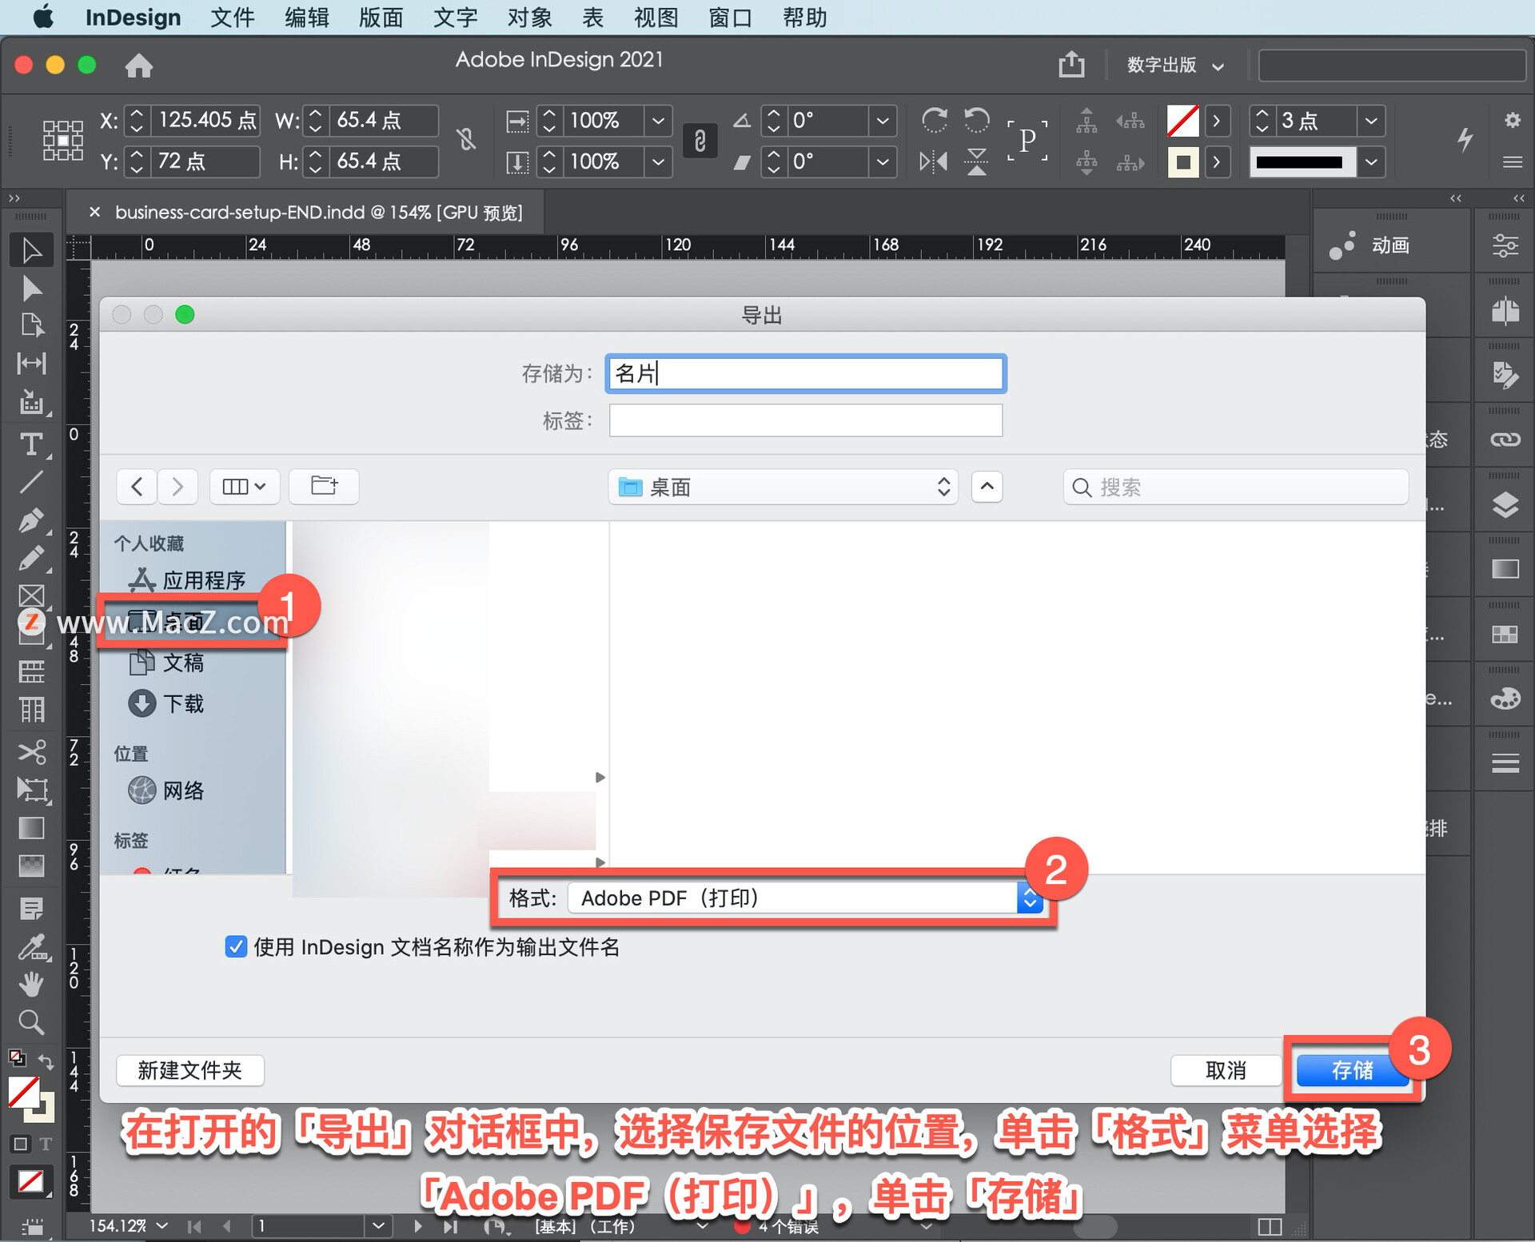
Task: Select the Scissors tool
Action: click(x=31, y=752)
